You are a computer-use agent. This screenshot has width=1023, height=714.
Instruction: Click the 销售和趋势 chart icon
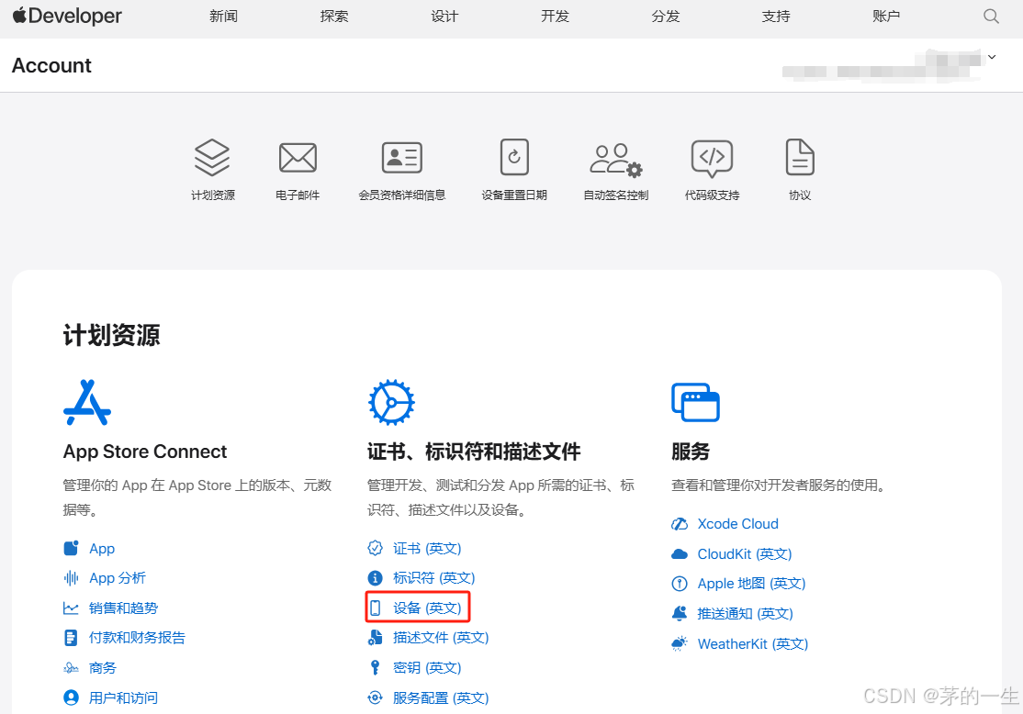coord(71,608)
